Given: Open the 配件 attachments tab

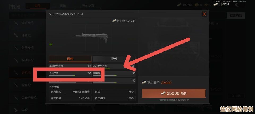Looking at the screenshot, I should tap(114, 59).
